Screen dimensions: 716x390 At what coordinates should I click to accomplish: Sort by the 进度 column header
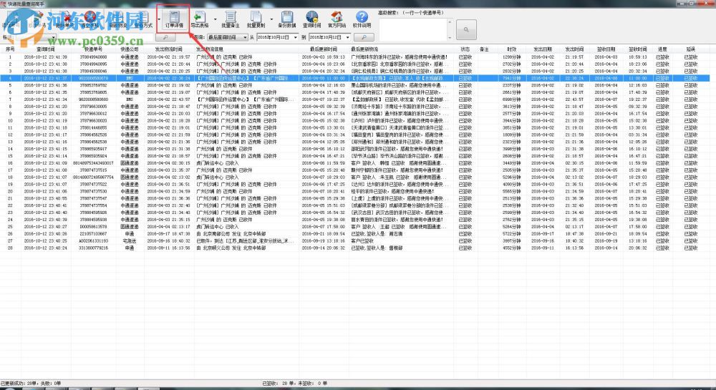point(662,49)
